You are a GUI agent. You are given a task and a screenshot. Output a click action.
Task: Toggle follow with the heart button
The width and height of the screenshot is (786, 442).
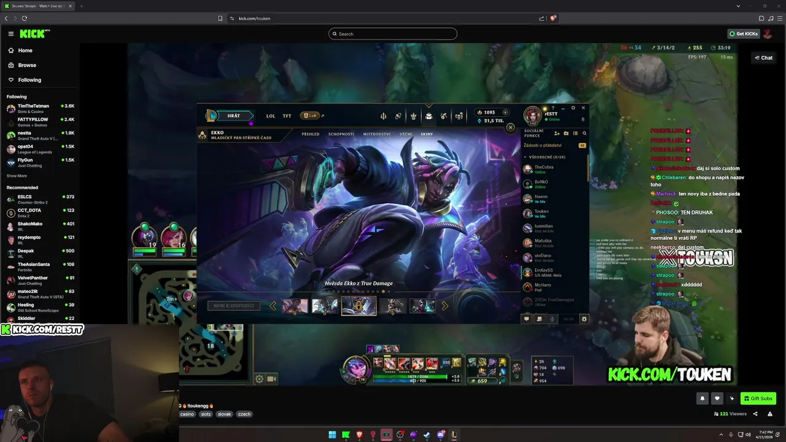[717, 398]
